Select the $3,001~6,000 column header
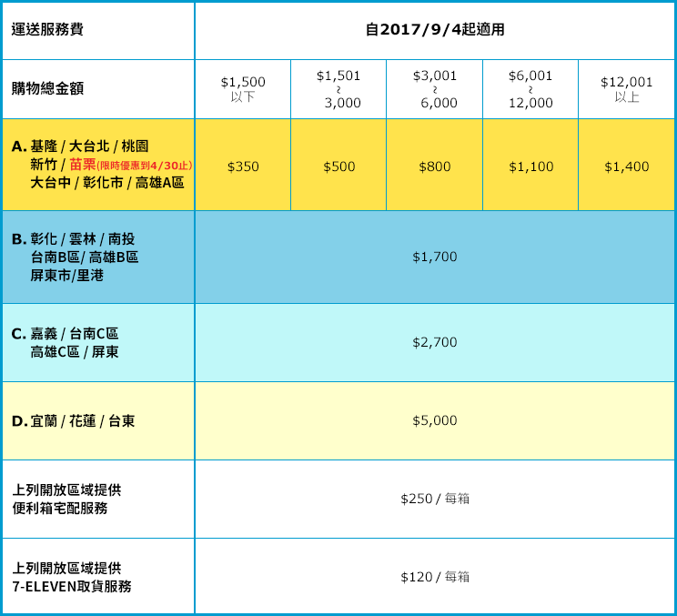 pos(434,89)
